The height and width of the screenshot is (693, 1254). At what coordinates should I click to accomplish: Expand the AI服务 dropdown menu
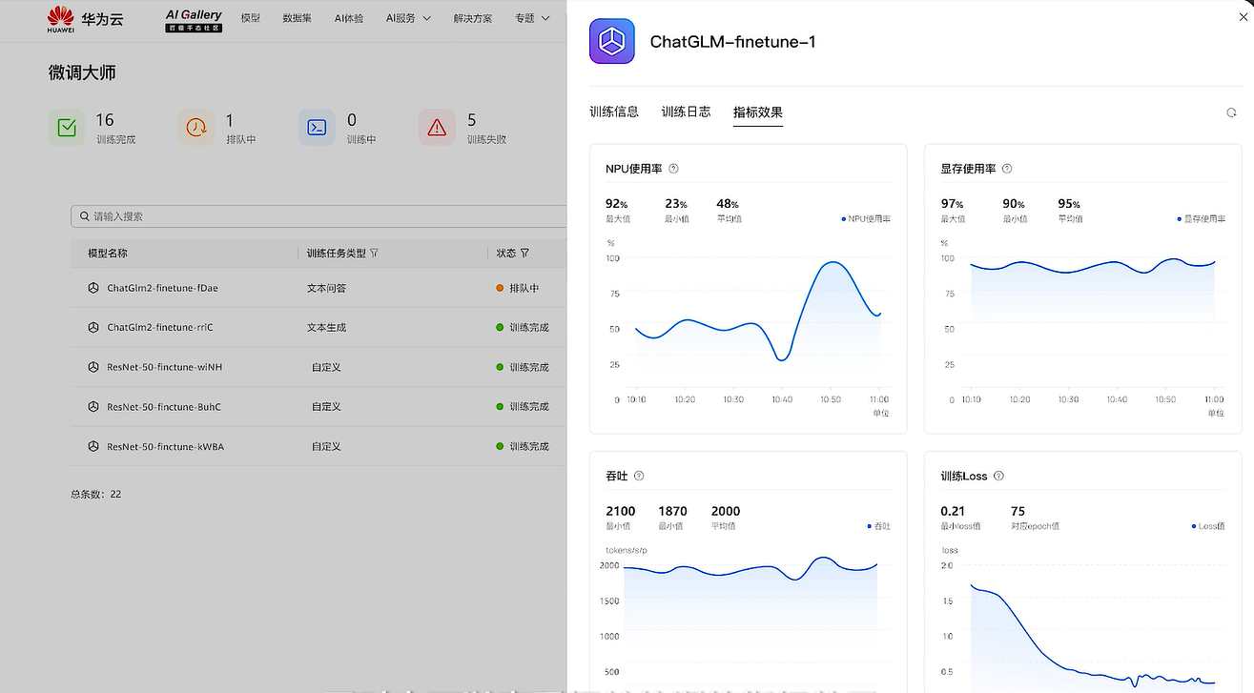pos(408,18)
